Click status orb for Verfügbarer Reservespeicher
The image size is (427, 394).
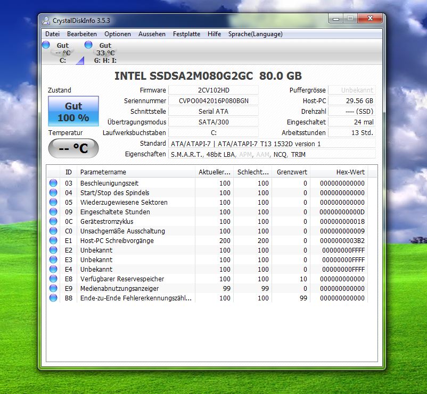[53, 279]
